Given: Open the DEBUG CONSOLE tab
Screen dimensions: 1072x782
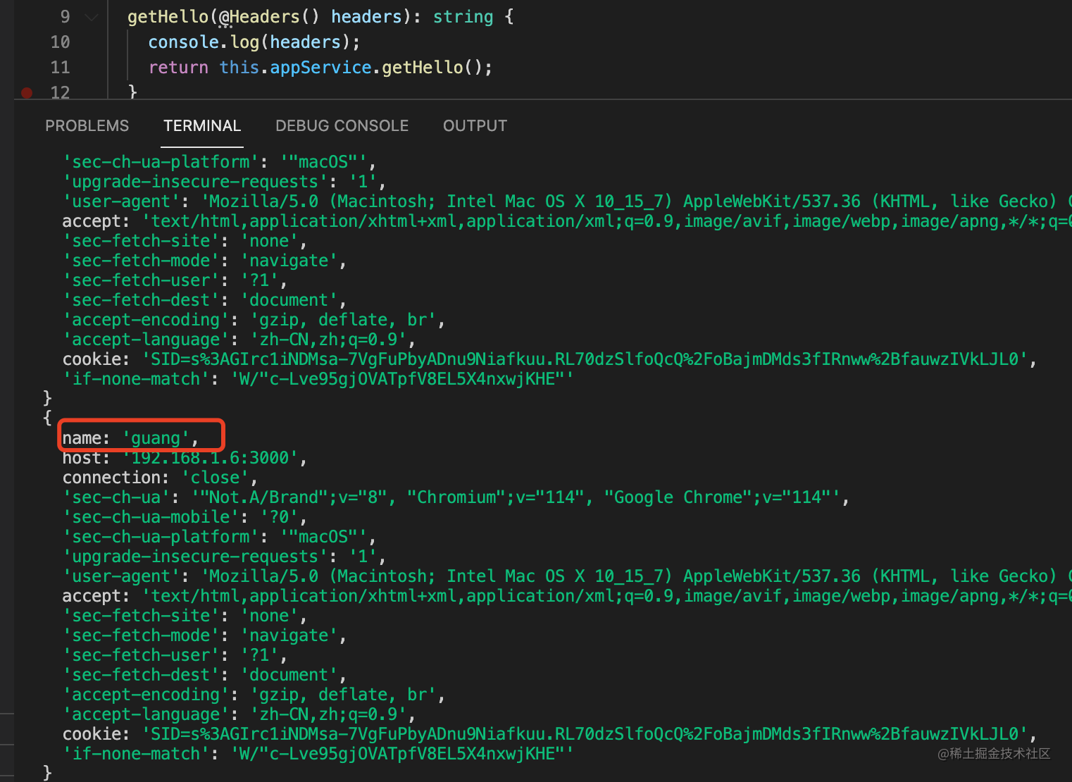Looking at the screenshot, I should click(342, 125).
